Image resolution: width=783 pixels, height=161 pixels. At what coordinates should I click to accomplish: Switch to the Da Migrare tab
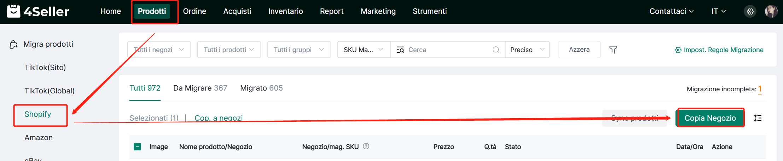pyautogui.click(x=200, y=88)
